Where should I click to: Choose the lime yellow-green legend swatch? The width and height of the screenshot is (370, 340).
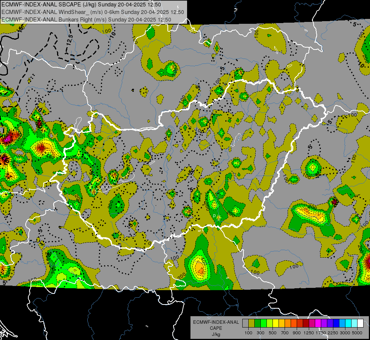pos(270,323)
